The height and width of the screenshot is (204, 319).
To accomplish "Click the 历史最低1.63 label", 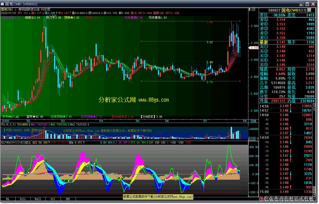I will pos(158,18).
